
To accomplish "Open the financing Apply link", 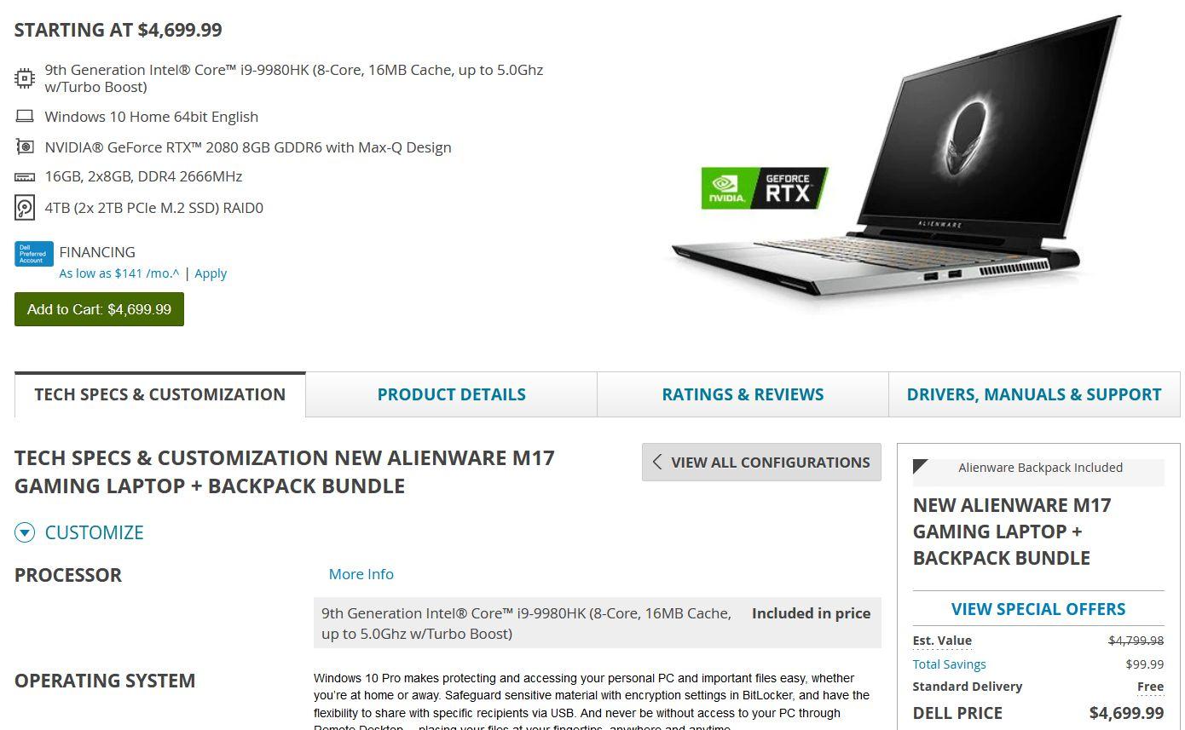I will 211,273.
